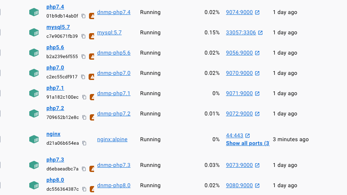The height and width of the screenshot is (195, 347).
Task: Click warning icon for php8.0 container
Action: pyautogui.click(x=92, y=189)
